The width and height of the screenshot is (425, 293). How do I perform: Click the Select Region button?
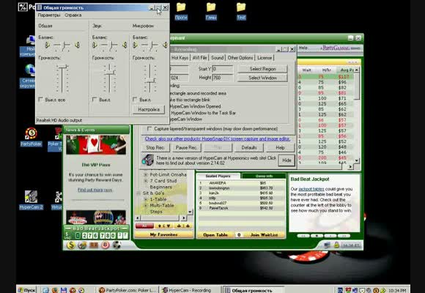coord(262,69)
